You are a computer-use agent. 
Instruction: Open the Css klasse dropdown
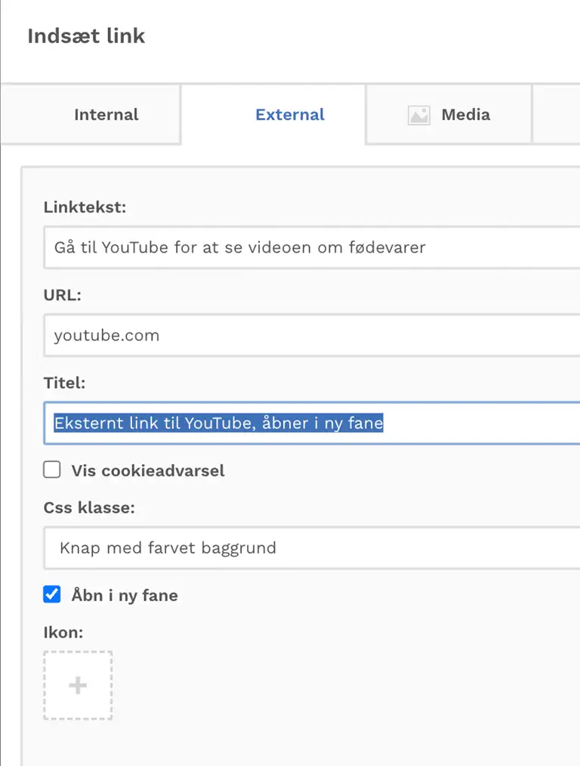(x=311, y=547)
